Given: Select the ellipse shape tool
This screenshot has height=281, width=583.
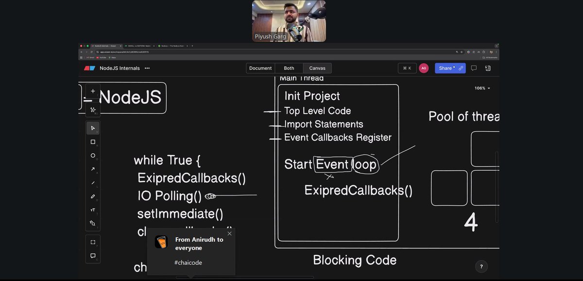Looking at the screenshot, I should pos(93,156).
